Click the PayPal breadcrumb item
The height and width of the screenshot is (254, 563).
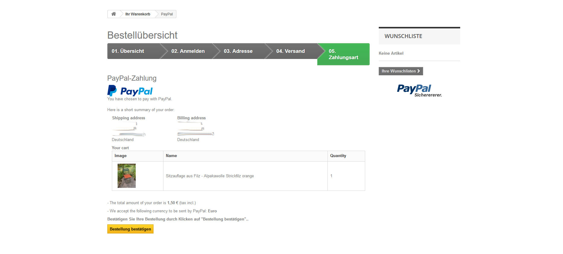pos(167,14)
